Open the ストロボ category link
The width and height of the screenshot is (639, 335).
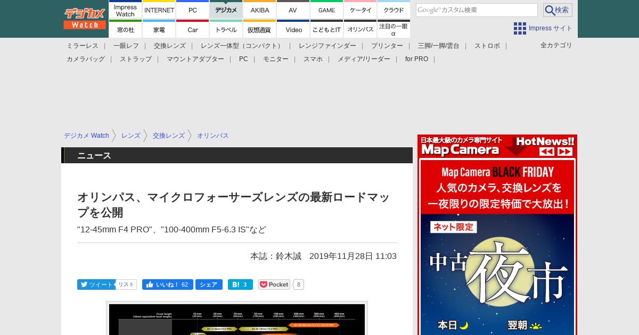(x=487, y=46)
